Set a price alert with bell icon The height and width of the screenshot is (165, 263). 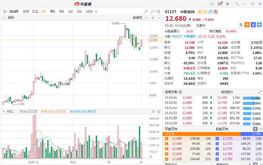point(241,25)
